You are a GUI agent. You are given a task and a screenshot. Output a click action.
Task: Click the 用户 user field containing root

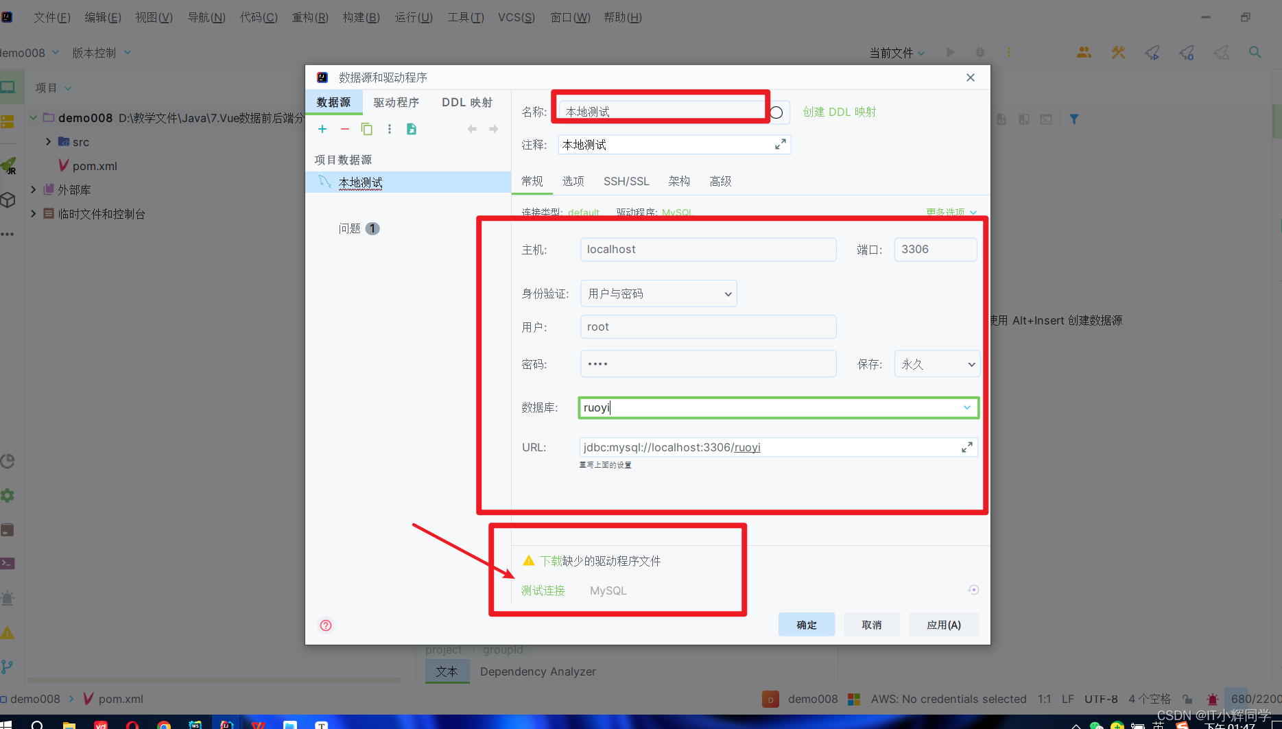(x=709, y=327)
